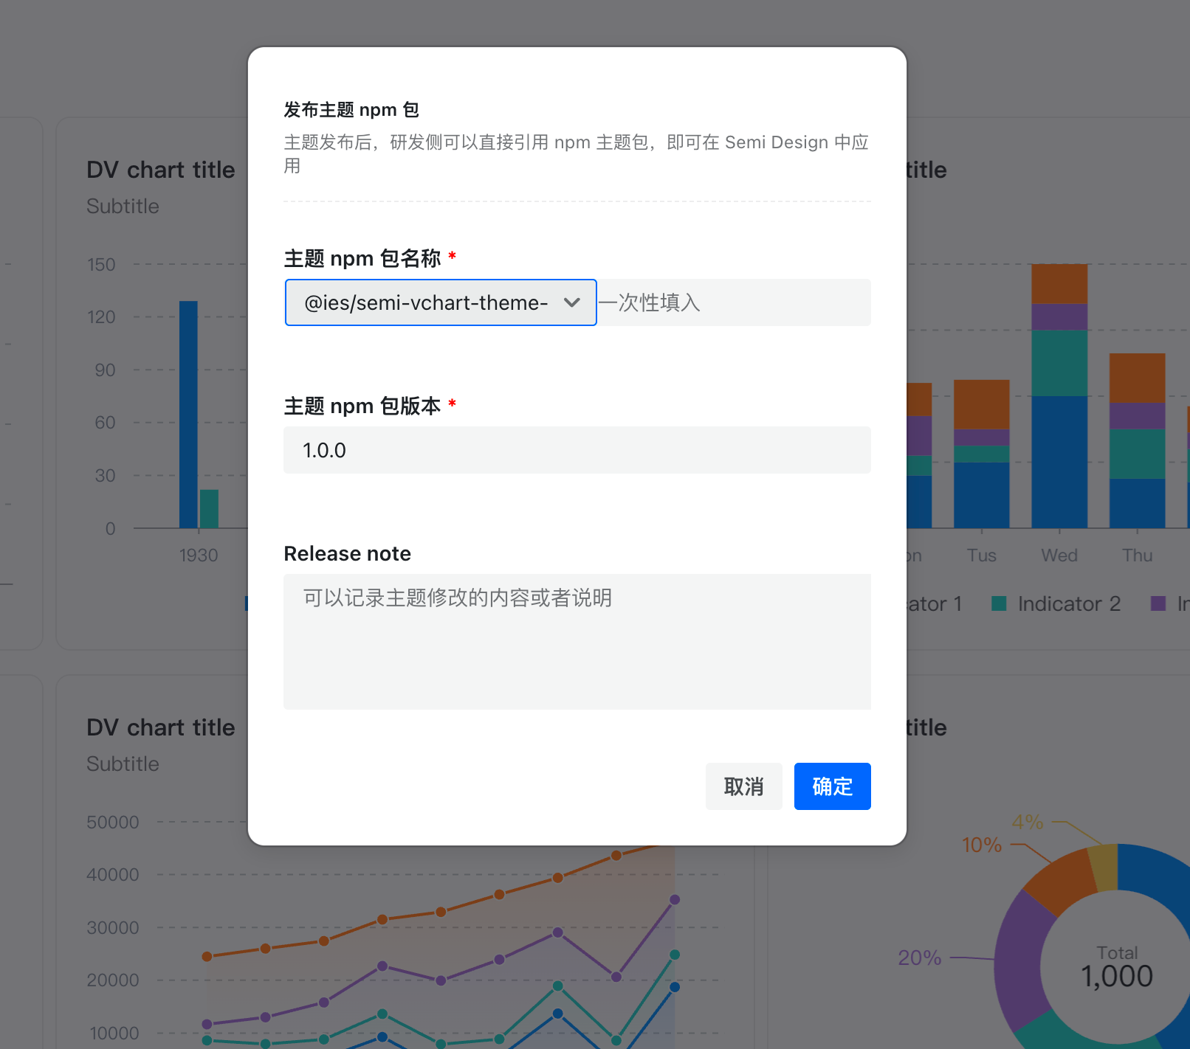Select the purple 20% donut segment
The image size is (1190, 1049).
pyautogui.click(x=1019, y=959)
